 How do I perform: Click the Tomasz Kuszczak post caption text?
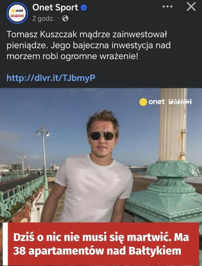pyautogui.click(x=88, y=45)
